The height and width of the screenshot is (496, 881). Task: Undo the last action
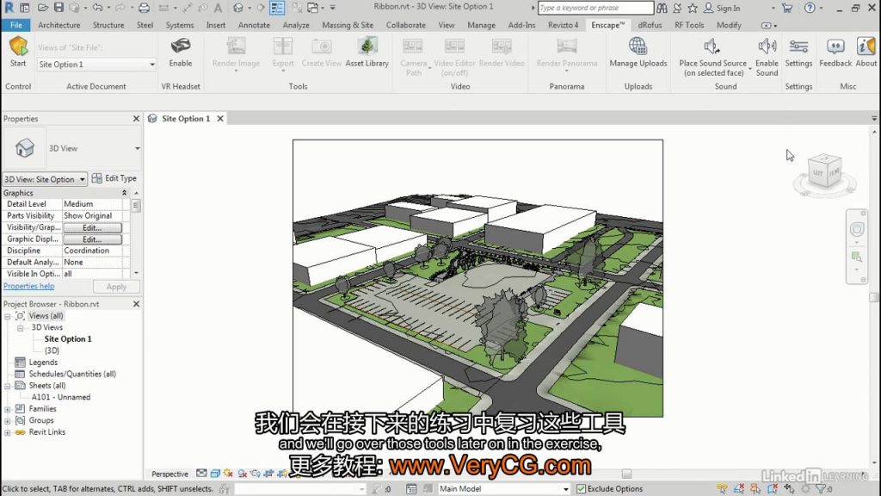[97, 8]
